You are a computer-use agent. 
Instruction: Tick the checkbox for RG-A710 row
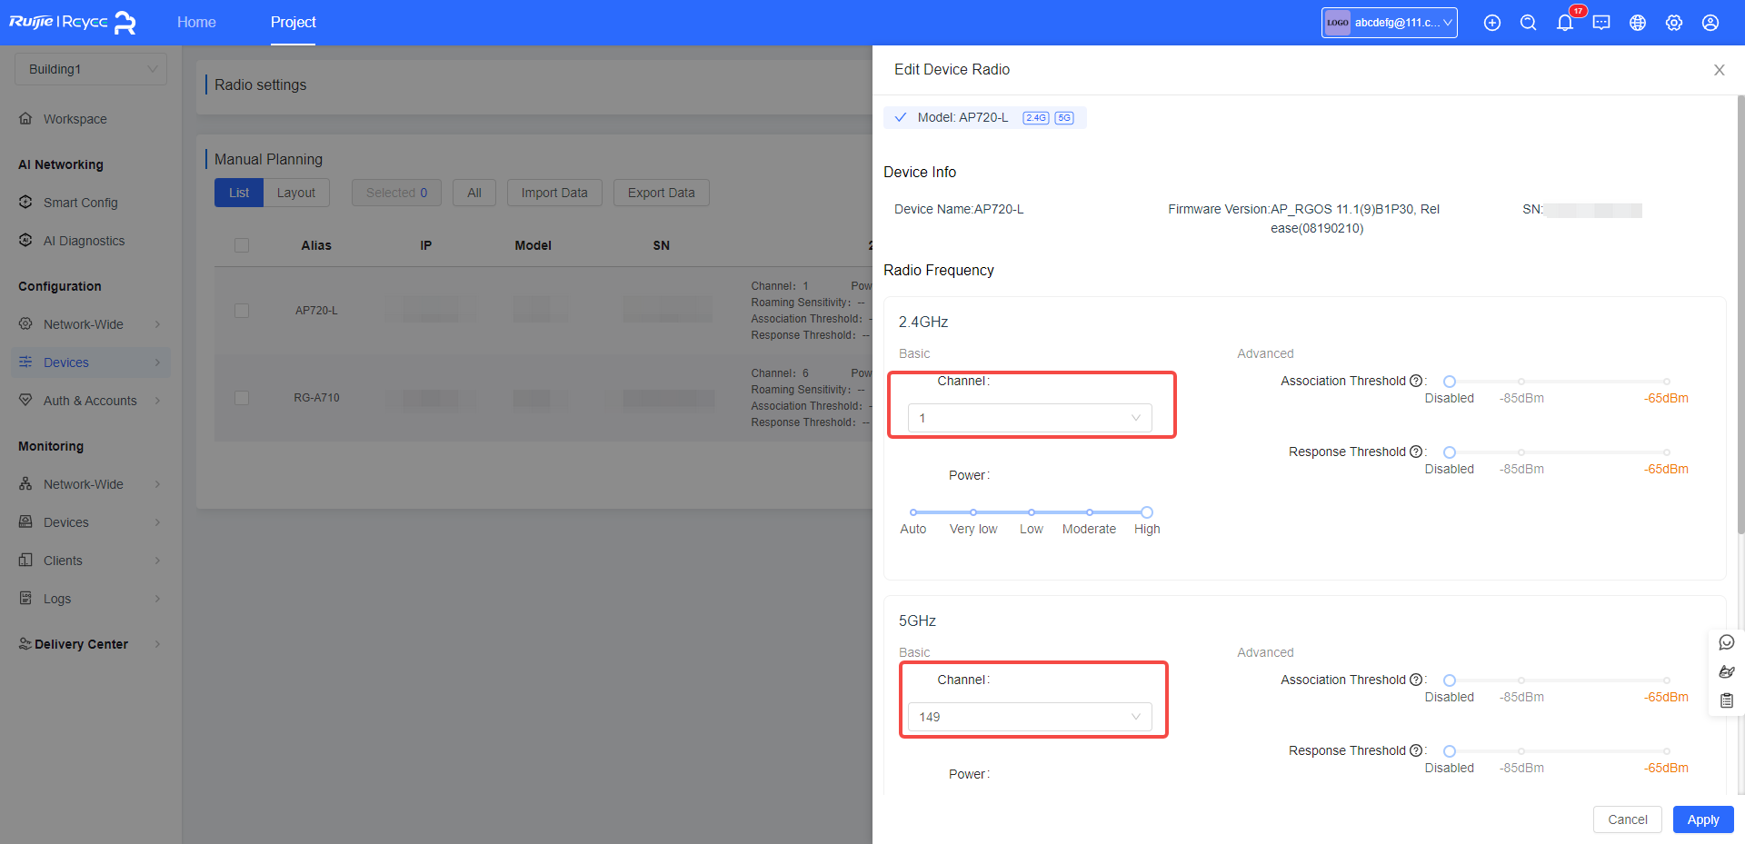pyautogui.click(x=242, y=398)
